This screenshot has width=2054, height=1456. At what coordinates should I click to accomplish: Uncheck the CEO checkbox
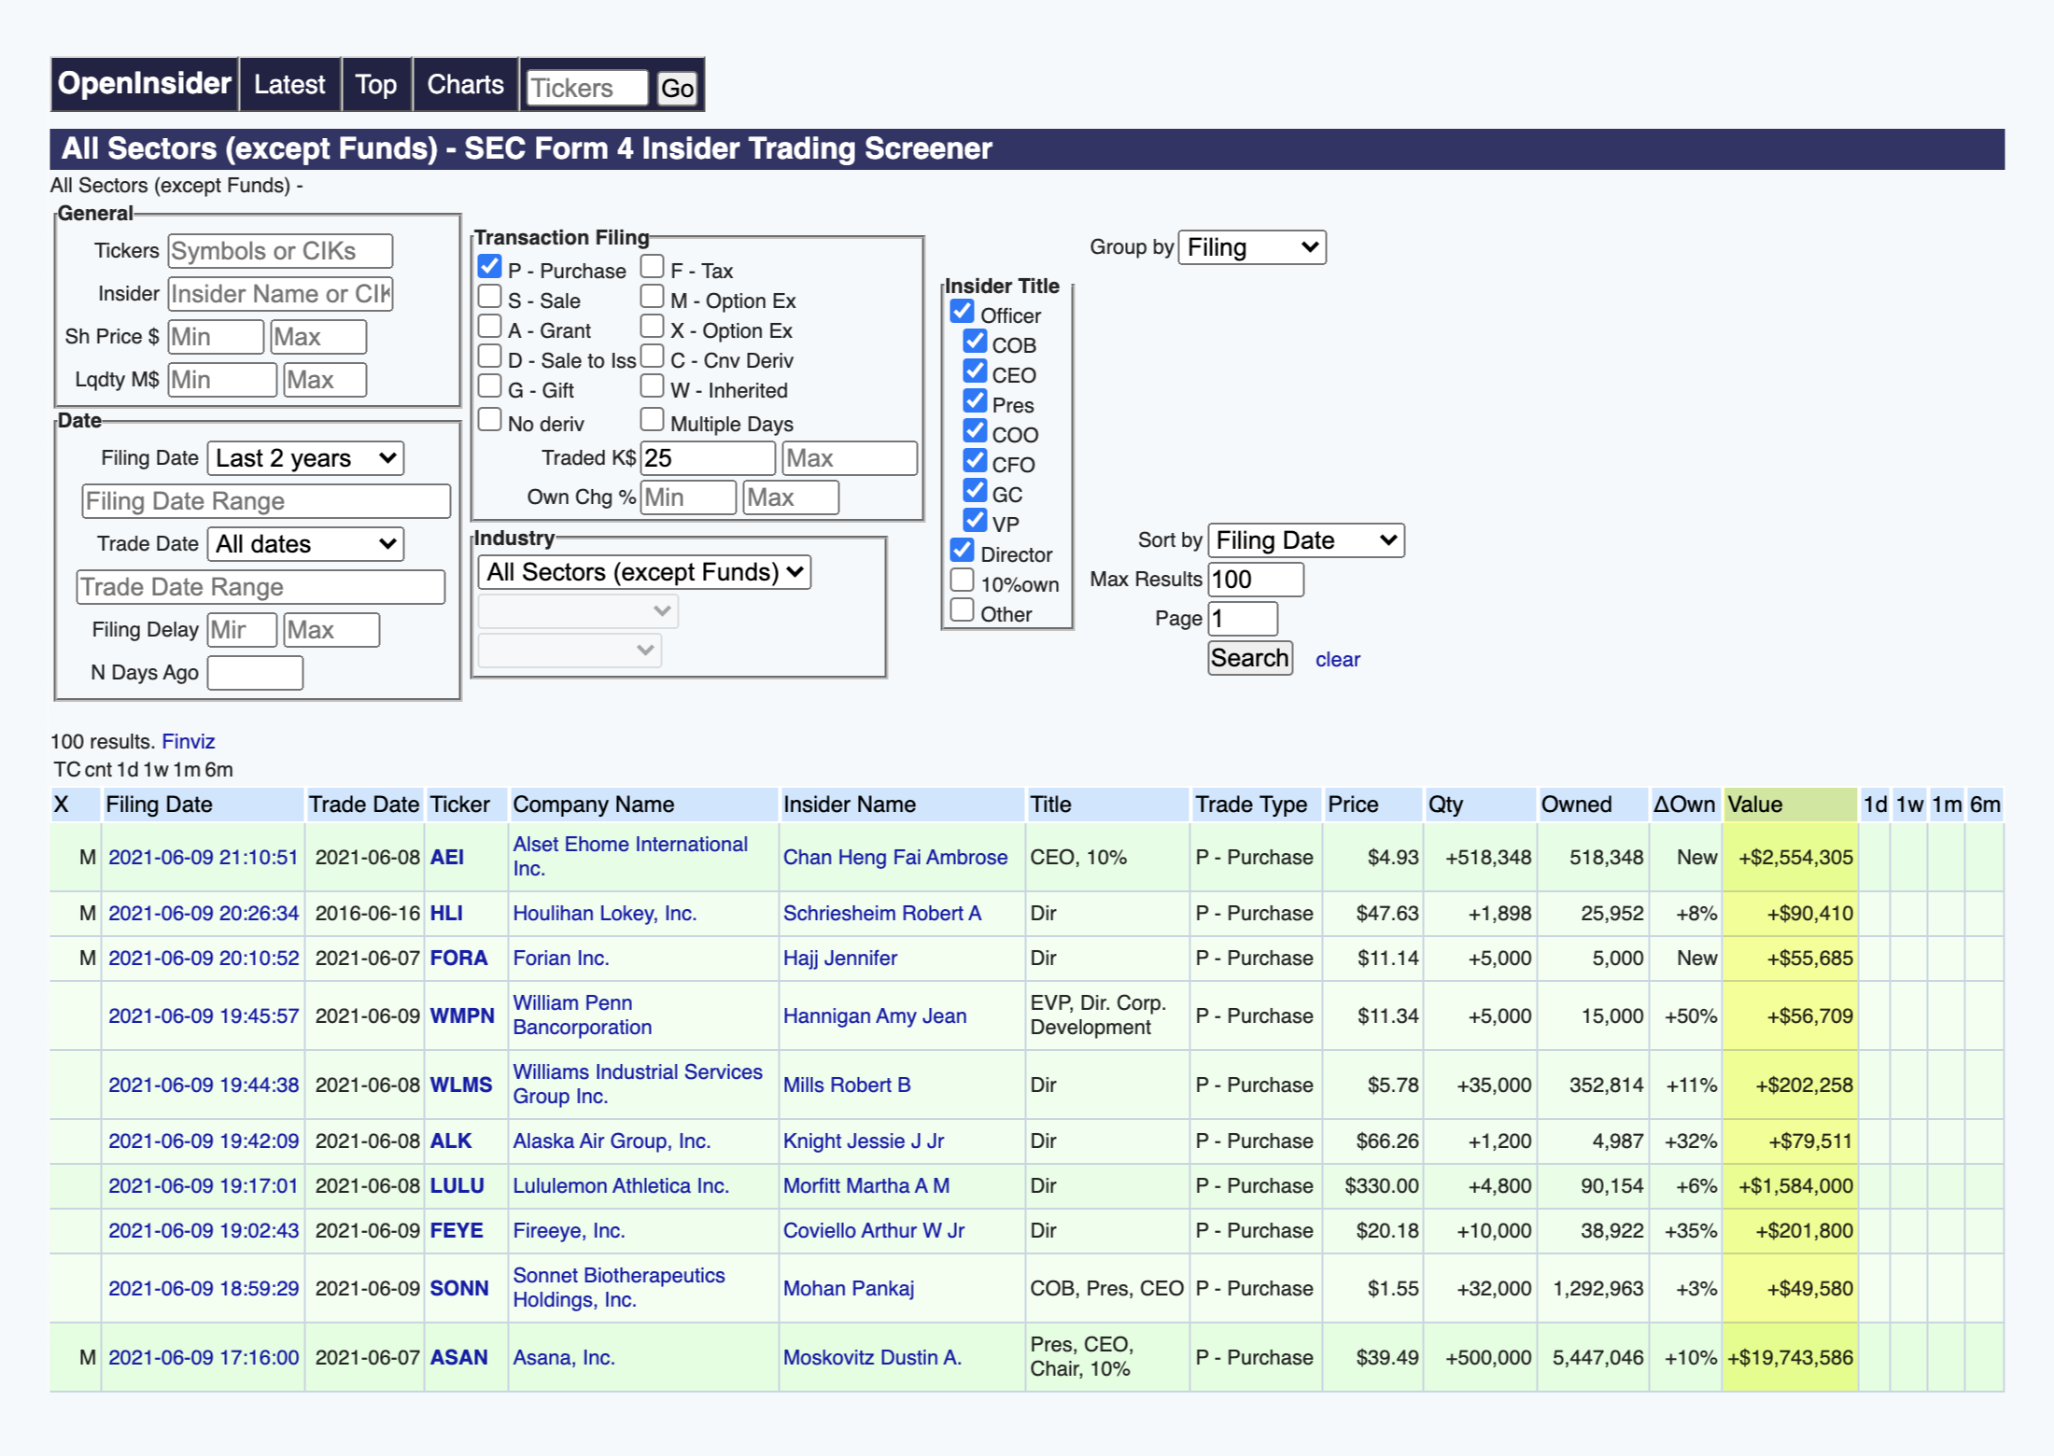975,371
